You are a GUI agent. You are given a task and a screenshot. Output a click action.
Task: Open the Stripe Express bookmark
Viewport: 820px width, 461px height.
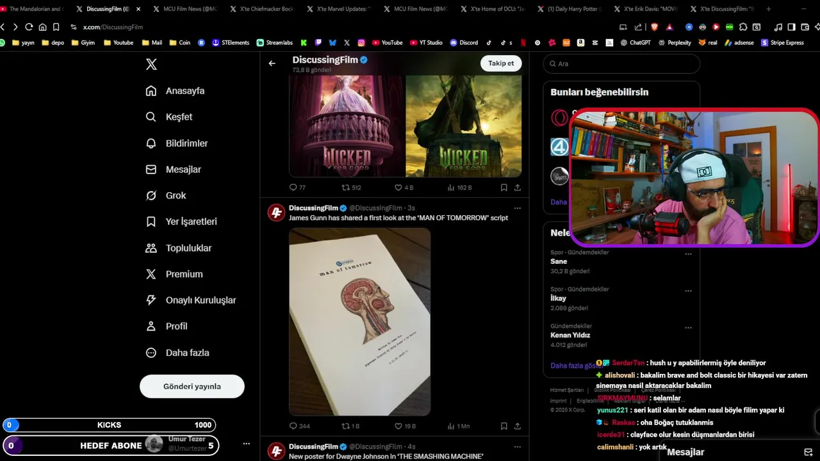[x=782, y=43]
